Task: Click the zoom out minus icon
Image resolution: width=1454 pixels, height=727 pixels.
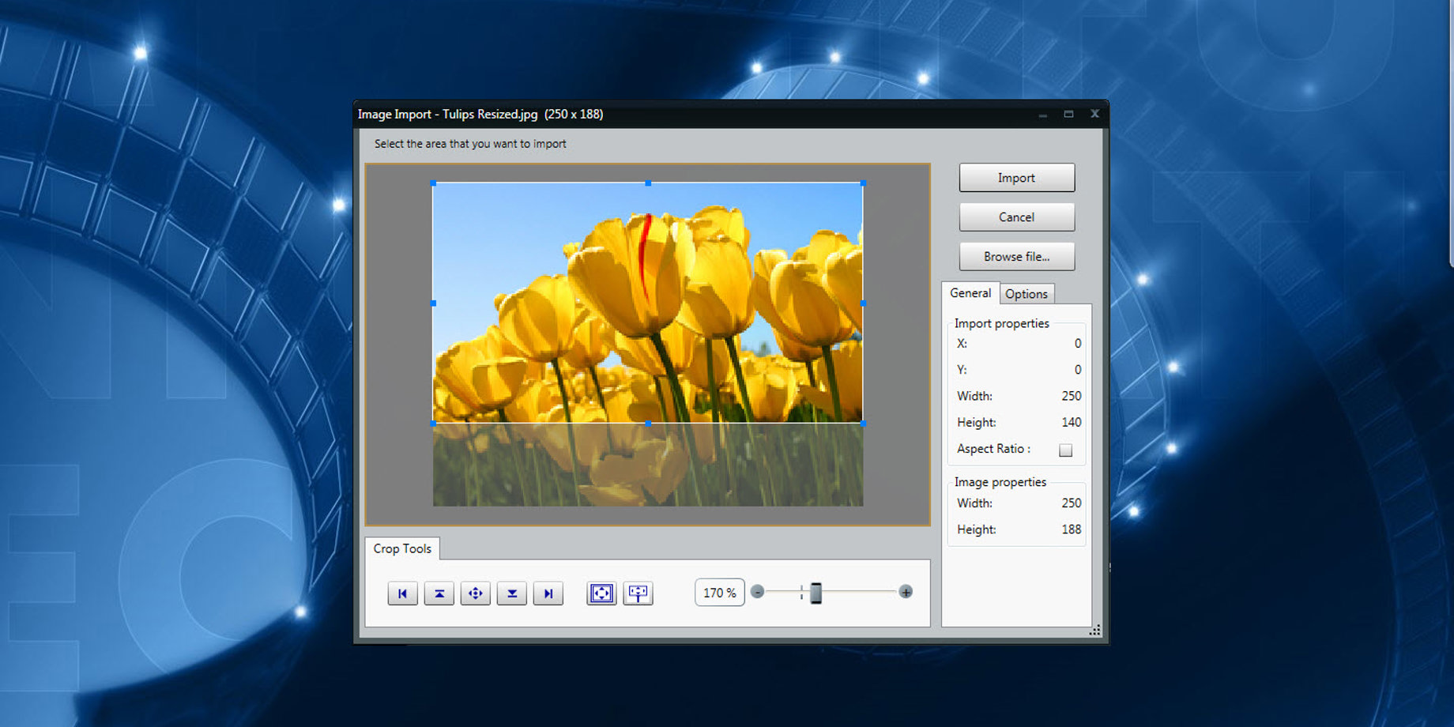Action: click(x=758, y=592)
